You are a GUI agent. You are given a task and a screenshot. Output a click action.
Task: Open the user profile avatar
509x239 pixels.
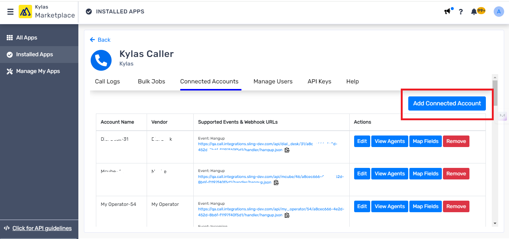click(499, 12)
